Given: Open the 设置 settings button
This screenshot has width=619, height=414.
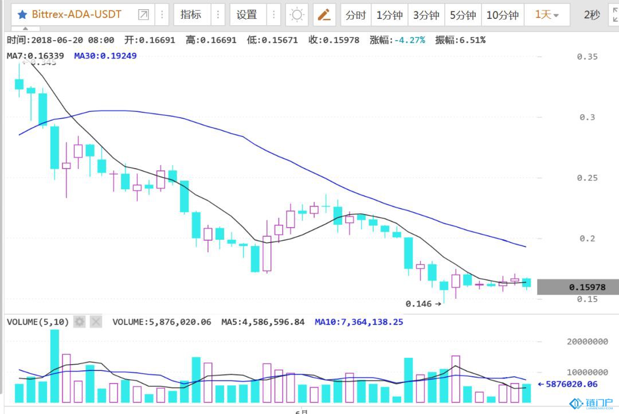Looking at the screenshot, I should coord(246,14).
